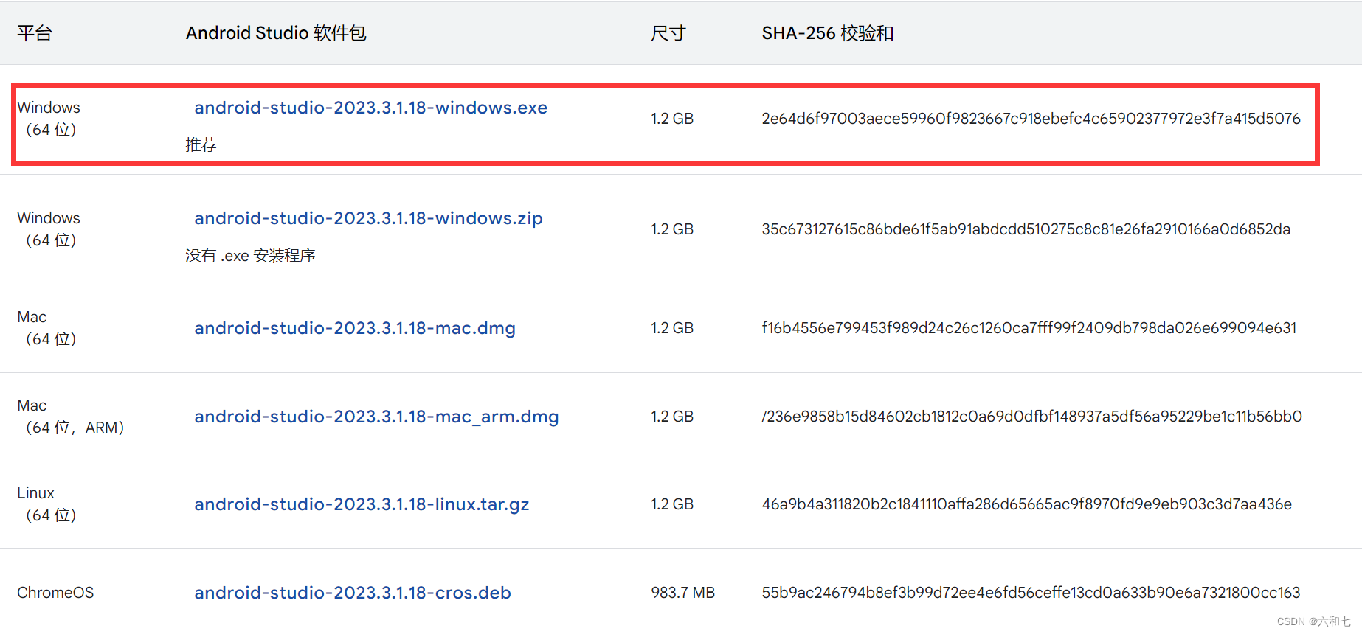Download android-studio-2023.3.1.18-mac.dmg package

(x=355, y=328)
